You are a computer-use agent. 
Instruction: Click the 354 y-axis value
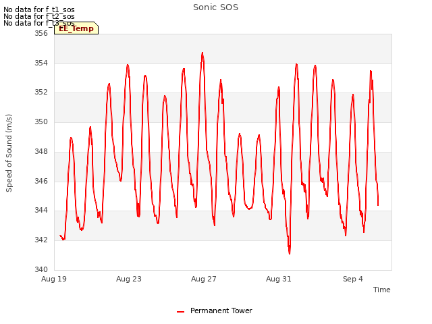pos(41,63)
